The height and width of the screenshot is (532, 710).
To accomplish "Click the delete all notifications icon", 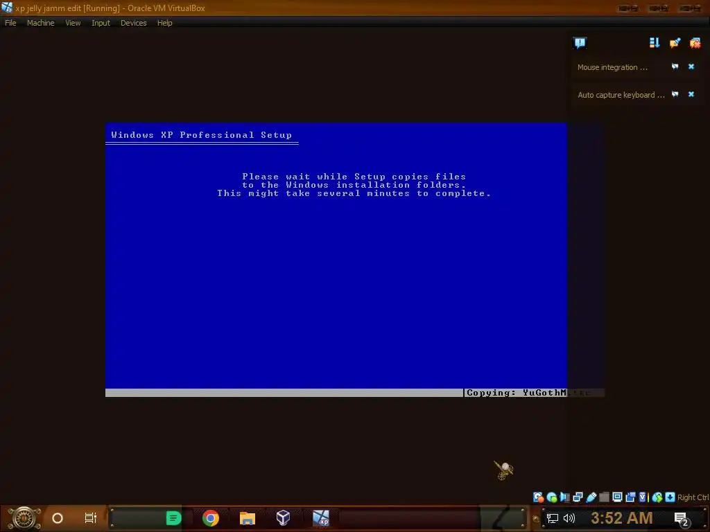I will click(695, 42).
